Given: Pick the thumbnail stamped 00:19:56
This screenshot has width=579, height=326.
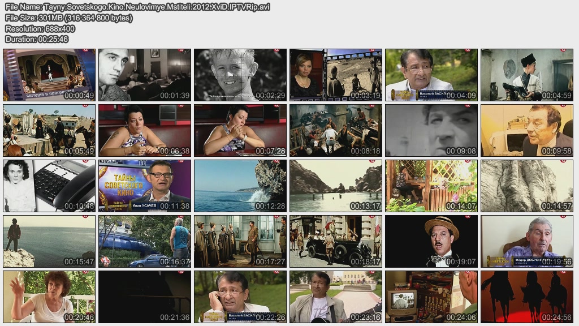Looking at the screenshot, I should coord(527,241).
